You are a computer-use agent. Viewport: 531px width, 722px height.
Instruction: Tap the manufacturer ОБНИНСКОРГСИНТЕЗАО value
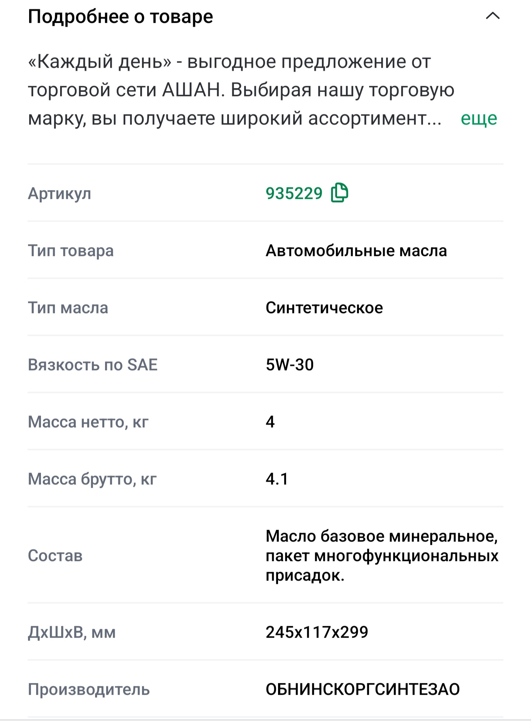point(362,689)
